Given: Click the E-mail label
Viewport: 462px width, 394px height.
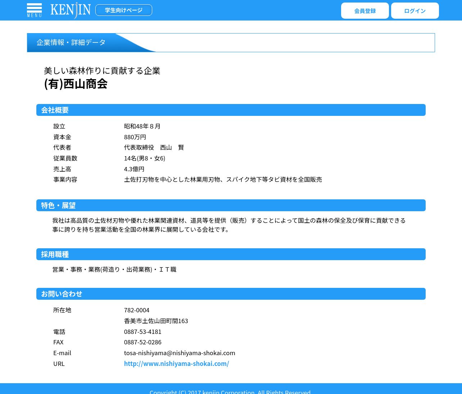Looking at the screenshot, I should coord(62,353).
